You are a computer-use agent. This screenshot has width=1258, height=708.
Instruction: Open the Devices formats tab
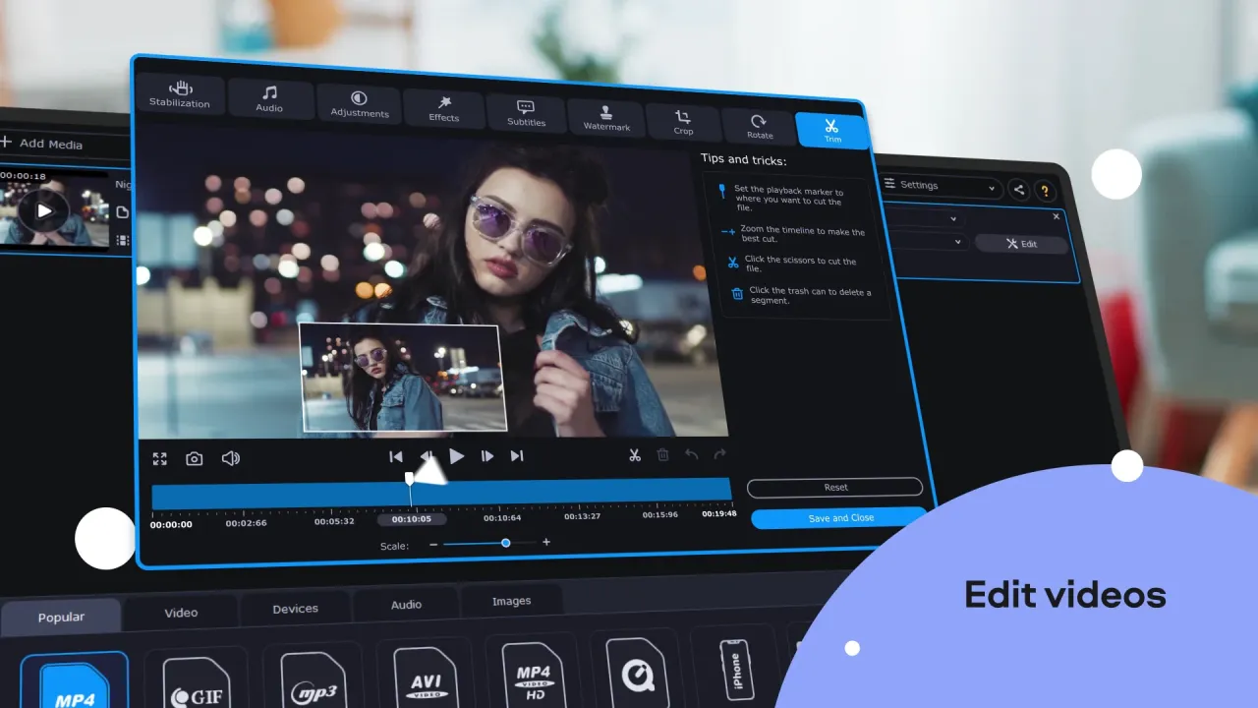pos(295,609)
